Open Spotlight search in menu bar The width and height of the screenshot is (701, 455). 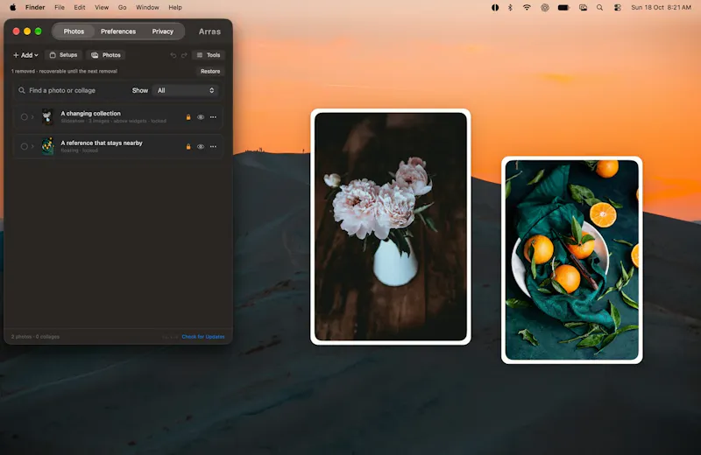599,7
